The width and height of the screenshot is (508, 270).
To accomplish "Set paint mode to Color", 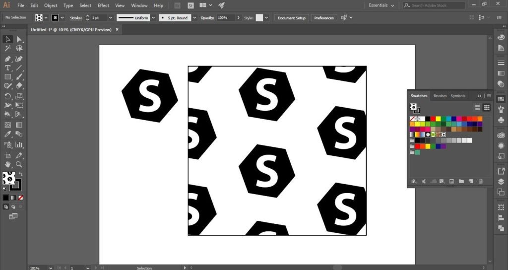I will coord(6,198).
